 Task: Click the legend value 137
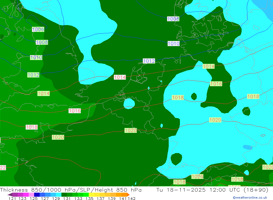click(x=100, y=198)
